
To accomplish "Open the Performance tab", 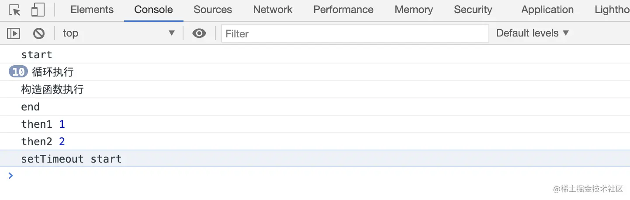I will tap(343, 10).
